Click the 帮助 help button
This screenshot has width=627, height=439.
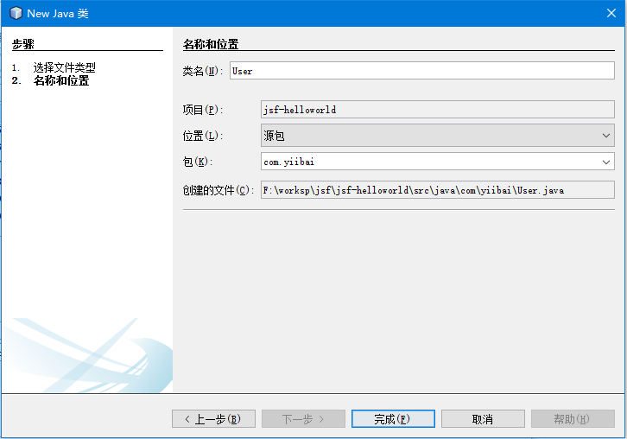pos(573,419)
